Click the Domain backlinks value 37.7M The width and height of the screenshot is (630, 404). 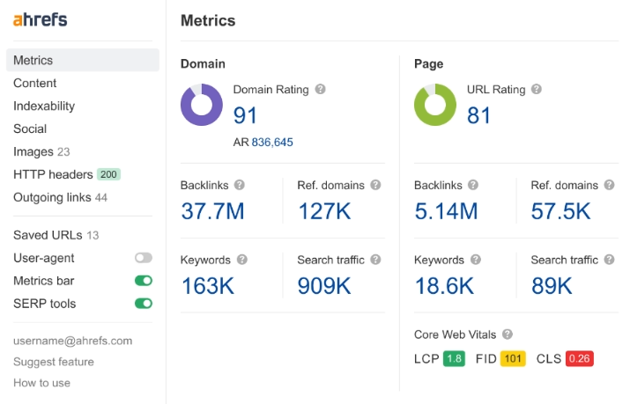(212, 211)
